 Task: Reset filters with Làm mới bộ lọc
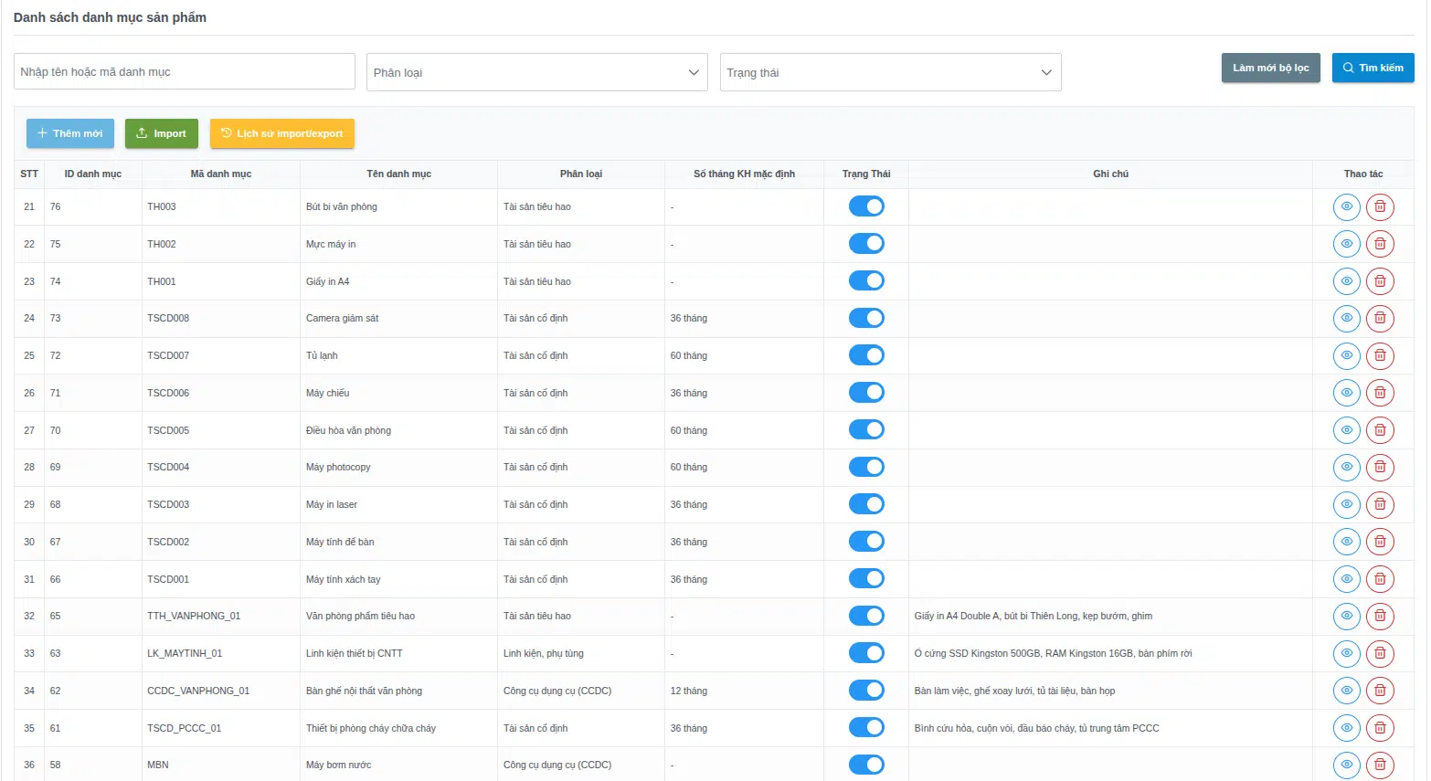[1271, 68]
